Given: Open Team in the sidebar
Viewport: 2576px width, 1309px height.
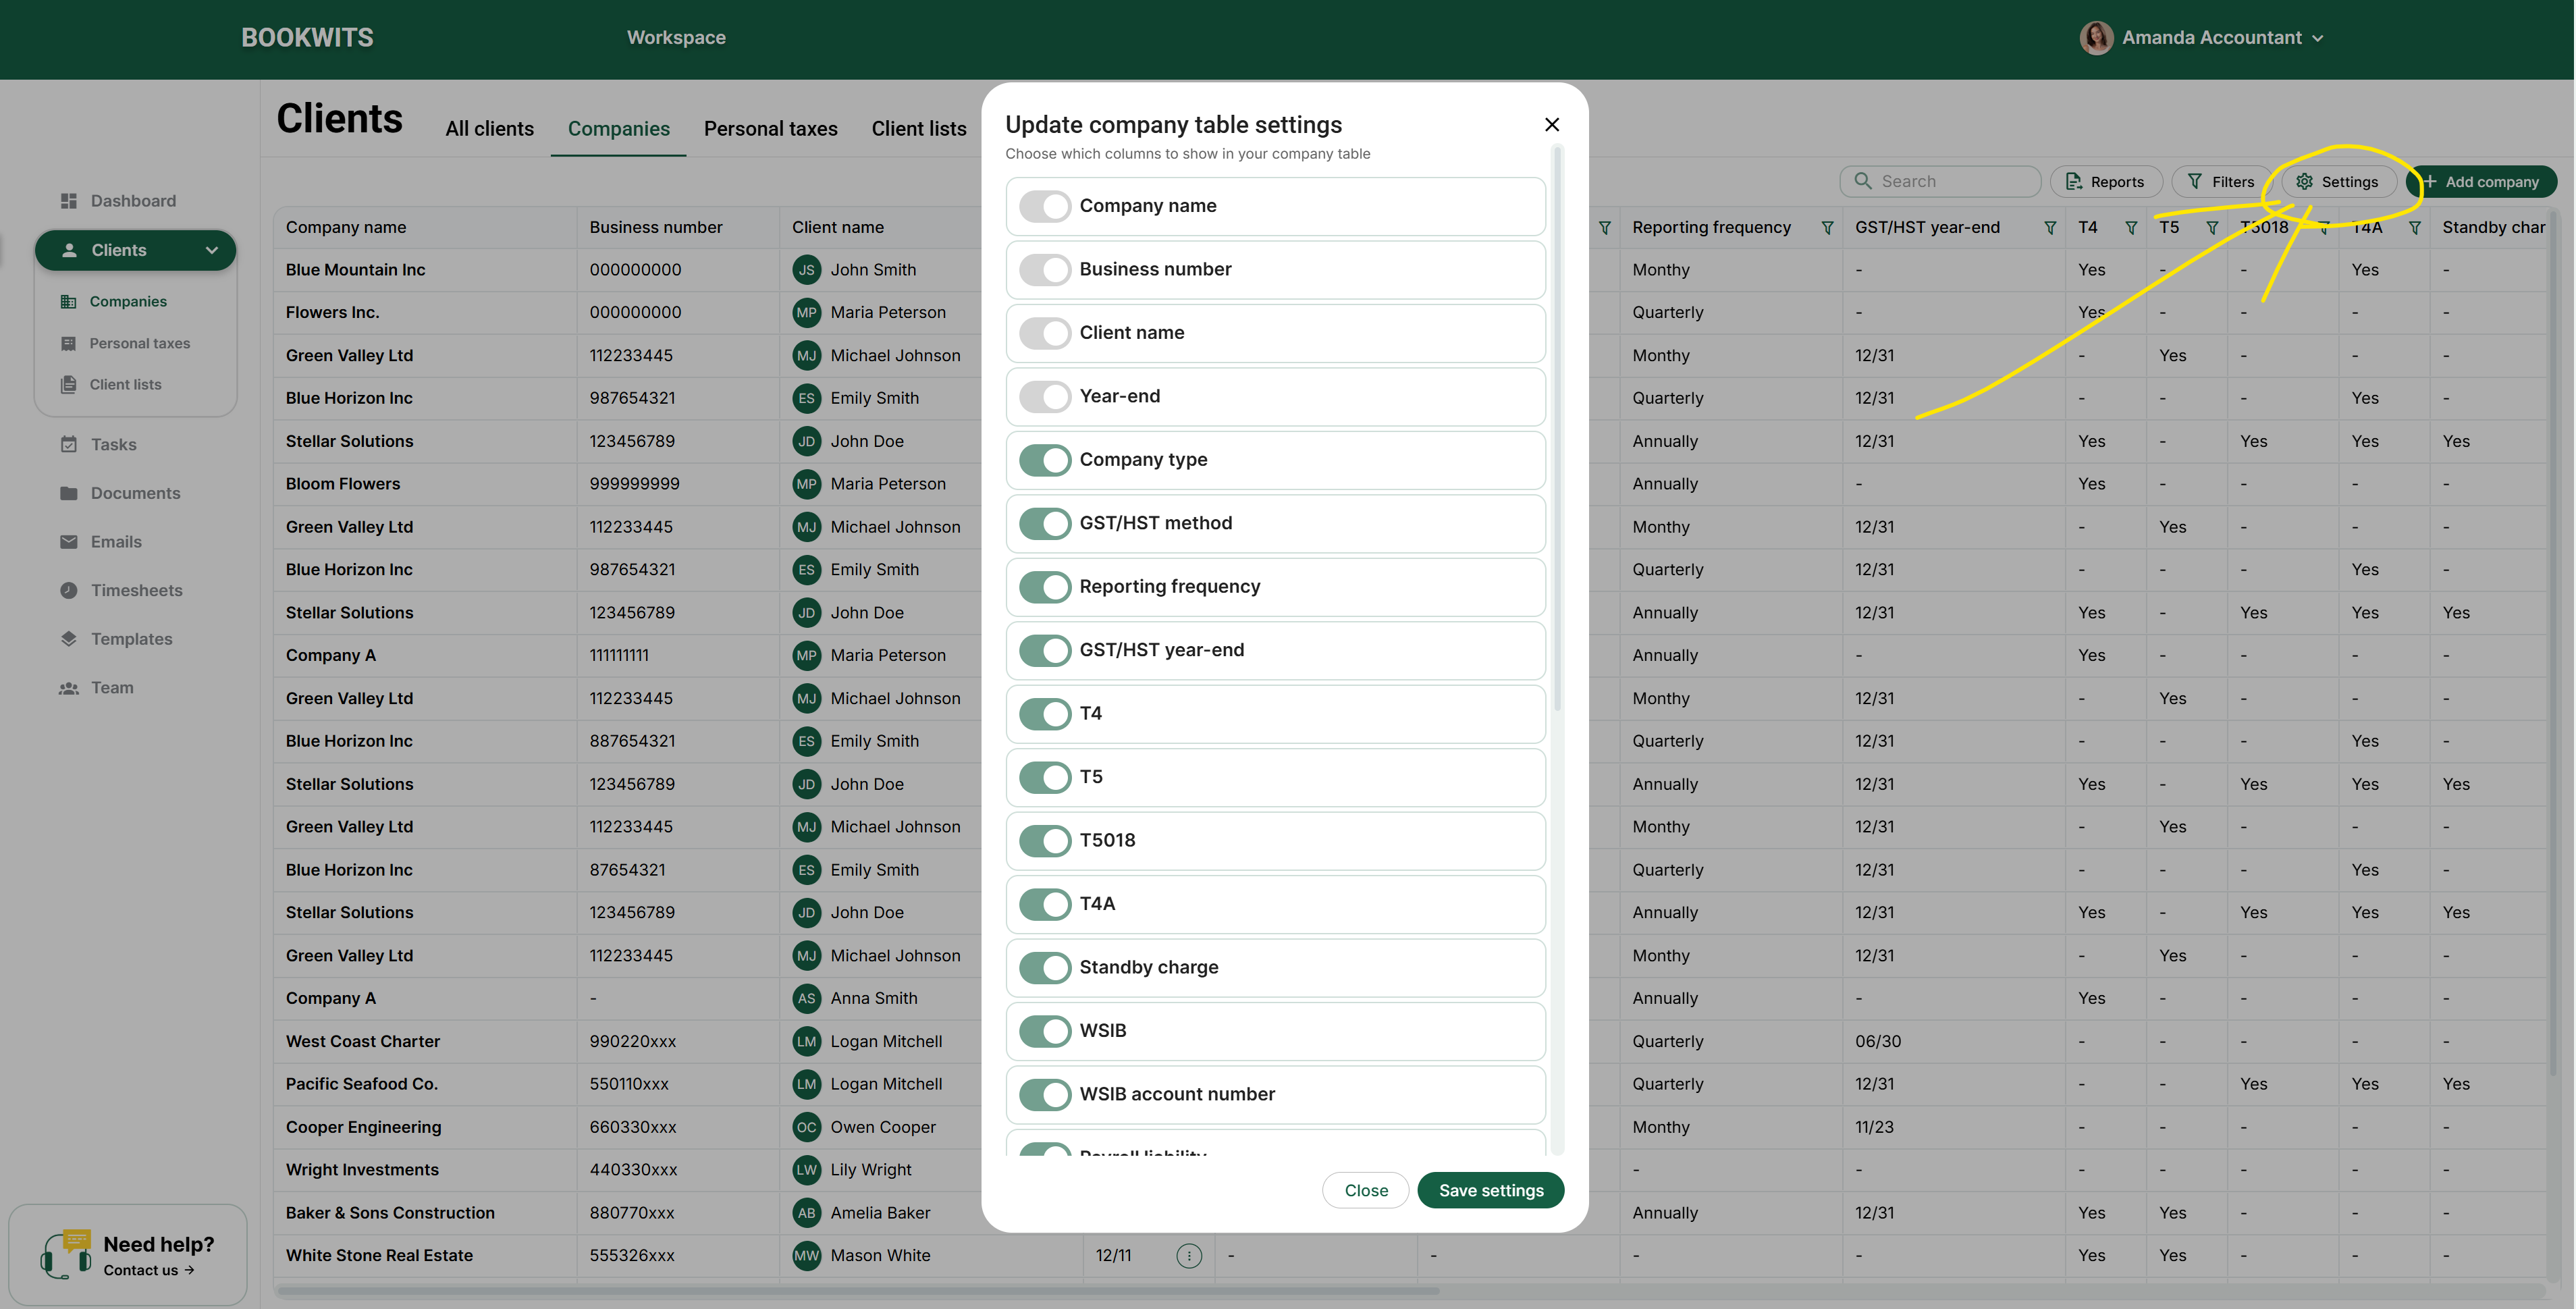Looking at the screenshot, I should pyautogui.click(x=97, y=688).
